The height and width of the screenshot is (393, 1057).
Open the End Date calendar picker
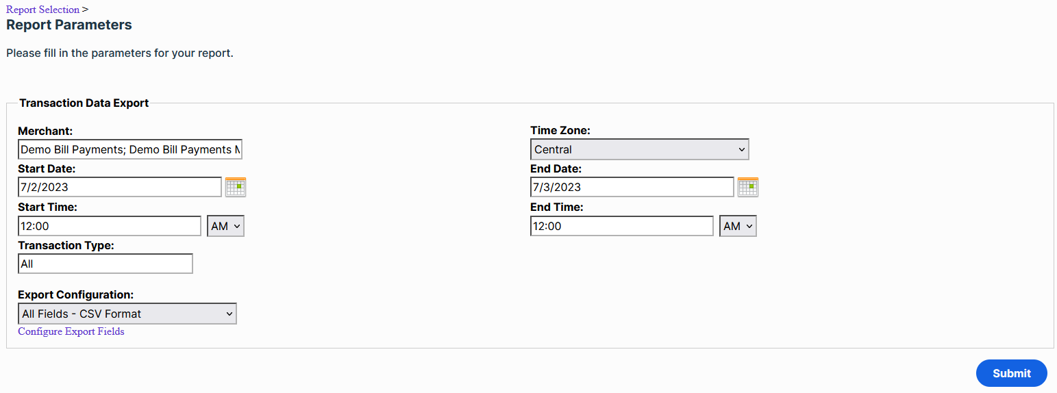coord(748,187)
